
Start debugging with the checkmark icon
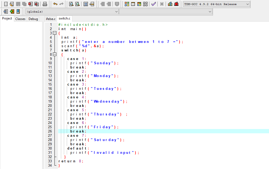[x=153, y=4]
